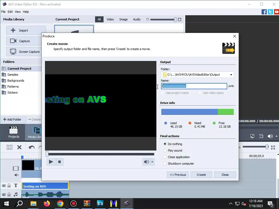279x209 pixels.
Task: Toggle the Samples folder checkbox
Action: point(4,75)
